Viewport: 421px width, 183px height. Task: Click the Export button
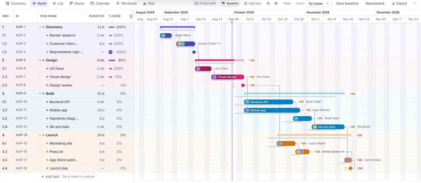(399, 3)
